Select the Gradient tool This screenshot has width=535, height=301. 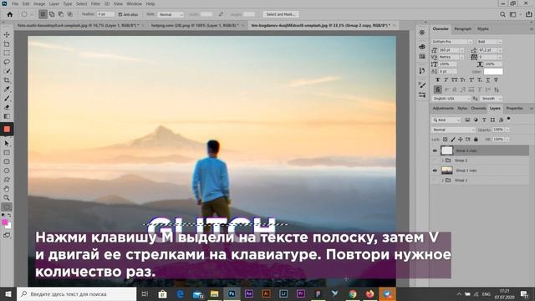click(x=7, y=116)
